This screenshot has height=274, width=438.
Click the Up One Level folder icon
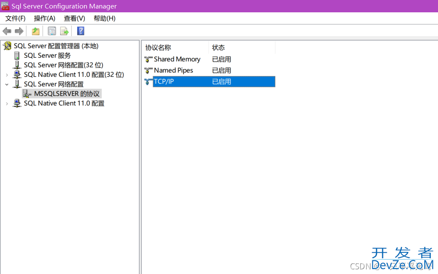(36, 31)
